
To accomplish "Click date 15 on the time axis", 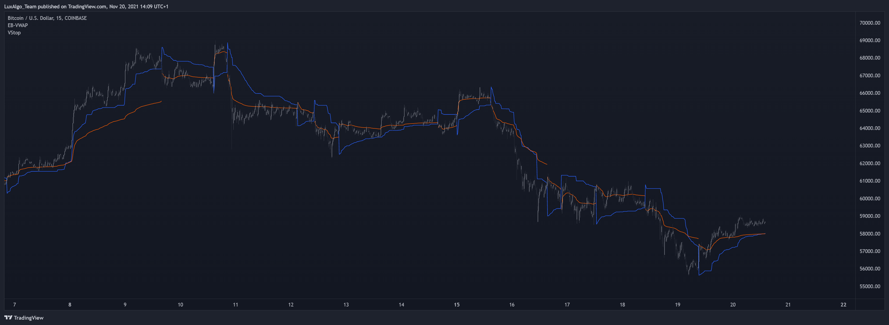I will [x=457, y=305].
